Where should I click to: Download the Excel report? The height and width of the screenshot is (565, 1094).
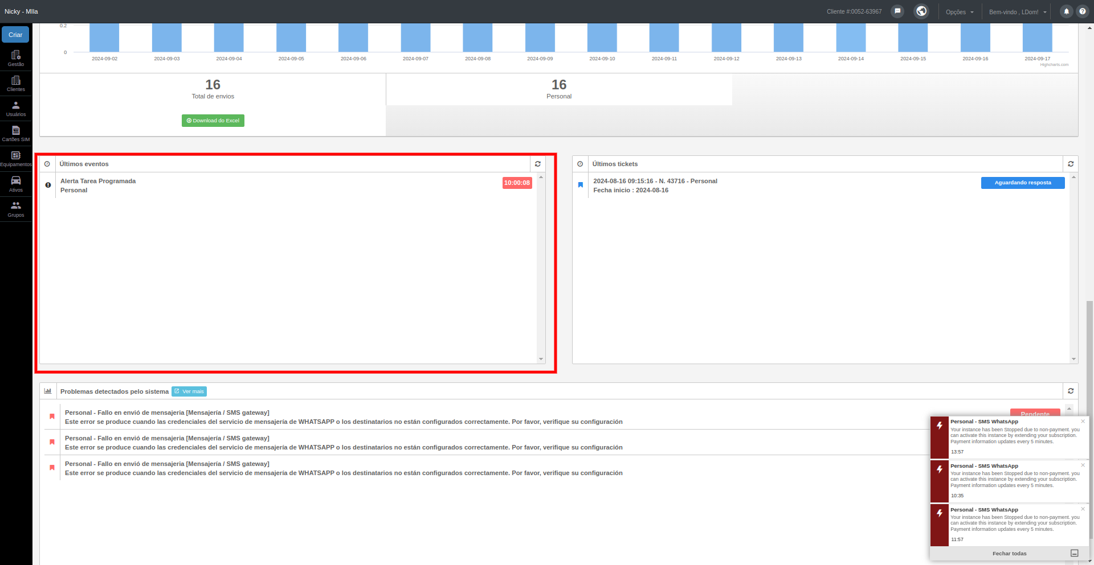click(x=213, y=121)
